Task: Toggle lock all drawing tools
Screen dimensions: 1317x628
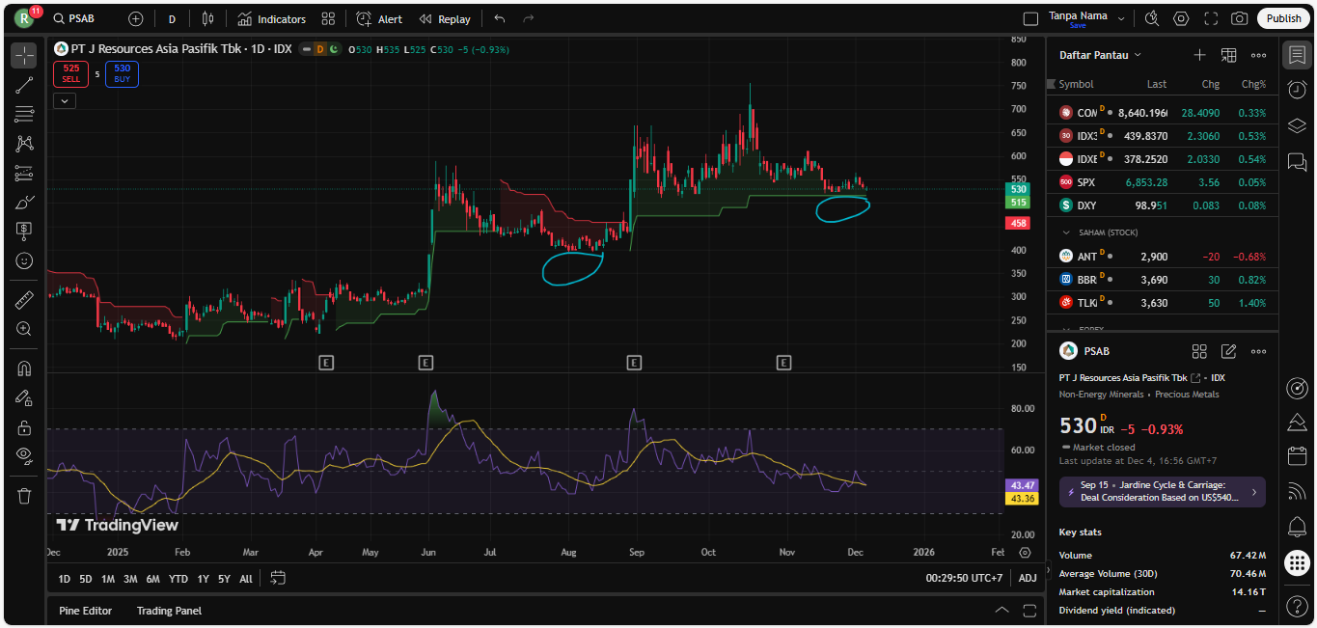Action: [x=24, y=427]
